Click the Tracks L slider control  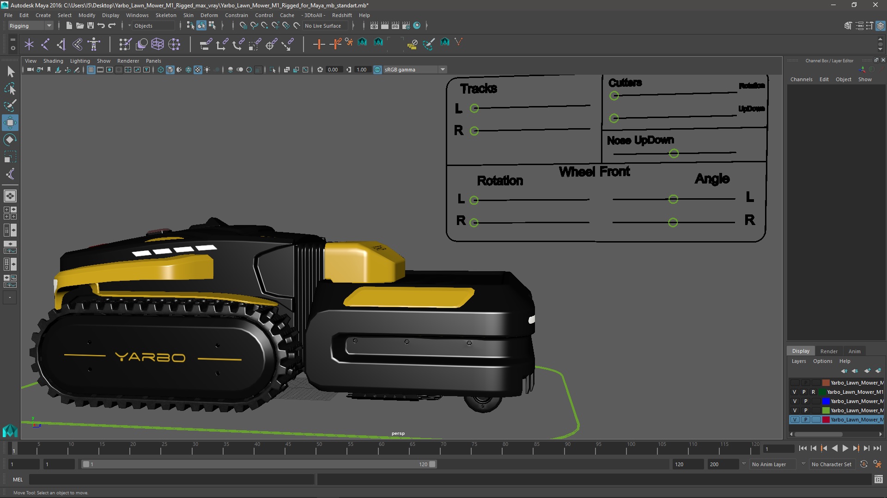click(474, 108)
